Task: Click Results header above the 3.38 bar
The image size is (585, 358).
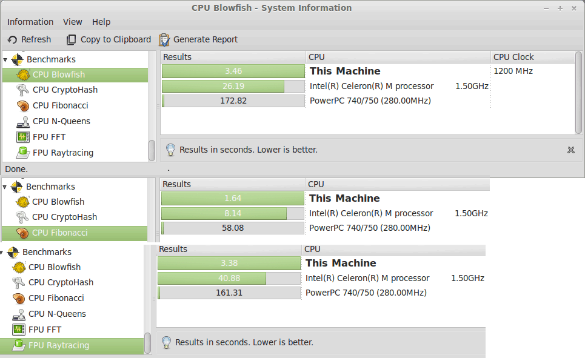Action: click(229, 249)
